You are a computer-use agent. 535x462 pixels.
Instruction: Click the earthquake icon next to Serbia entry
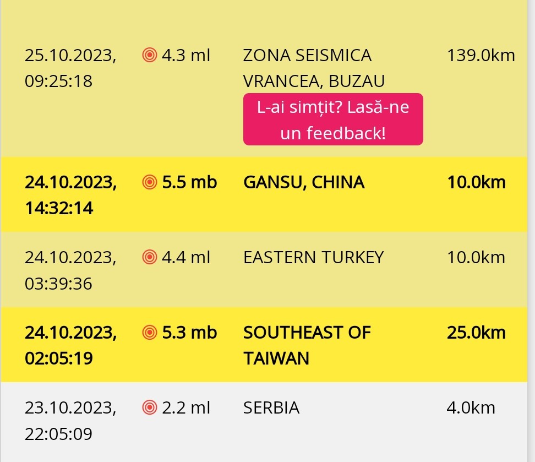(149, 407)
